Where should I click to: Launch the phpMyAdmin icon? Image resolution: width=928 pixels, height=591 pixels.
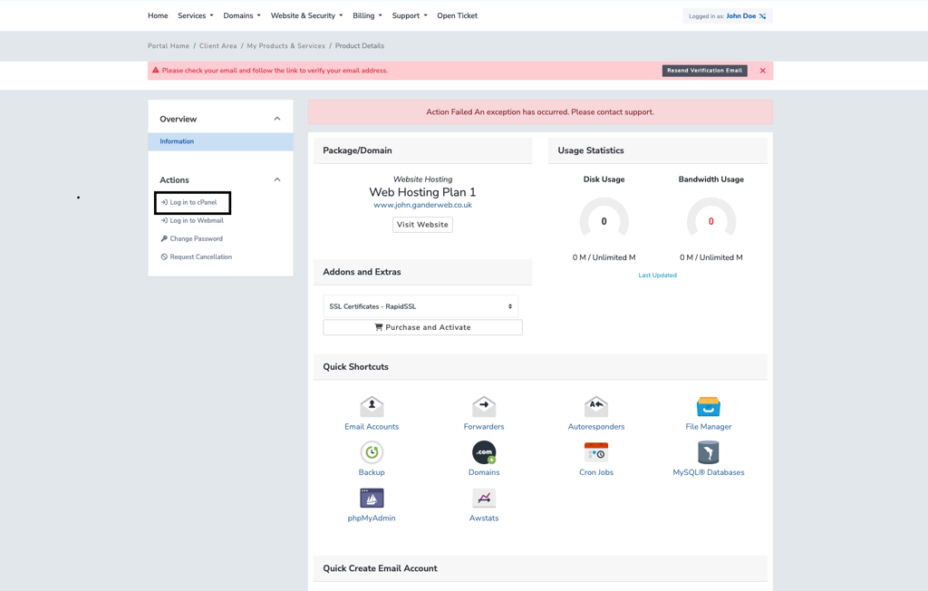[372, 498]
